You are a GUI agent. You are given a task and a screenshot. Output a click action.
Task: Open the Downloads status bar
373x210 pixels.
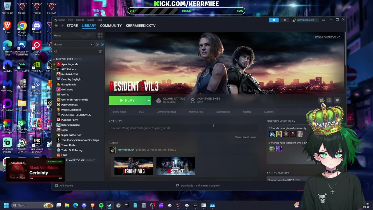[198, 185]
